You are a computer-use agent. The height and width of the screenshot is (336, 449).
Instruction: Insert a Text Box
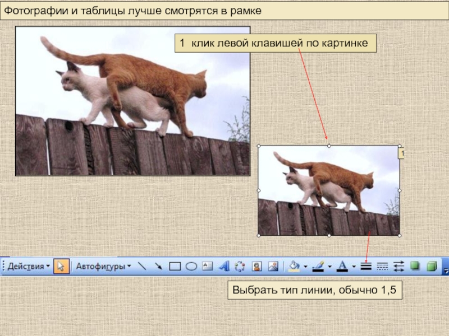207,266
